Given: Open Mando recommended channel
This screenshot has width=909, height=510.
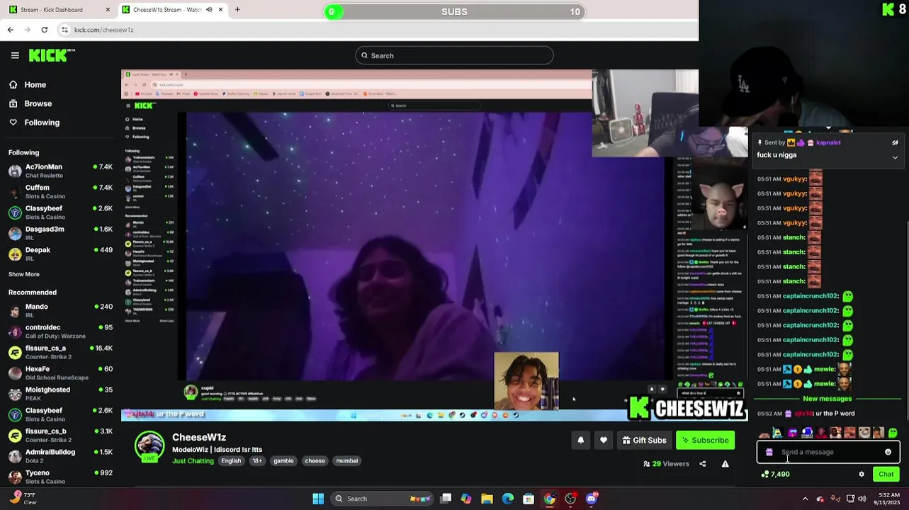Looking at the screenshot, I should pos(60,310).
